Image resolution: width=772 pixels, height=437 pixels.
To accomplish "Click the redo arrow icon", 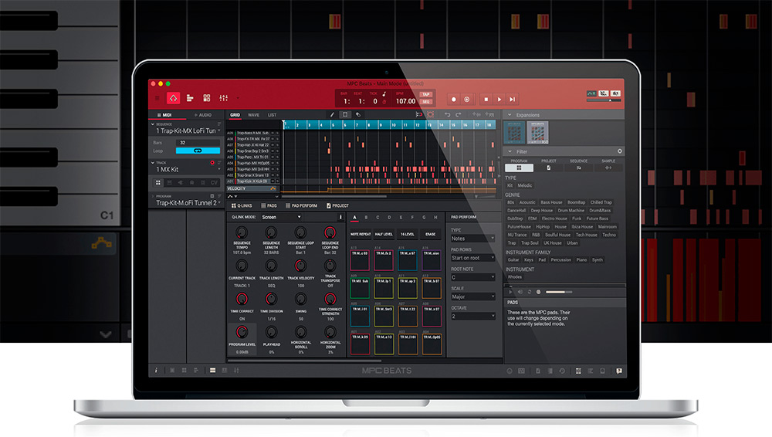I will pyautogui.click(x=459, y=115).
